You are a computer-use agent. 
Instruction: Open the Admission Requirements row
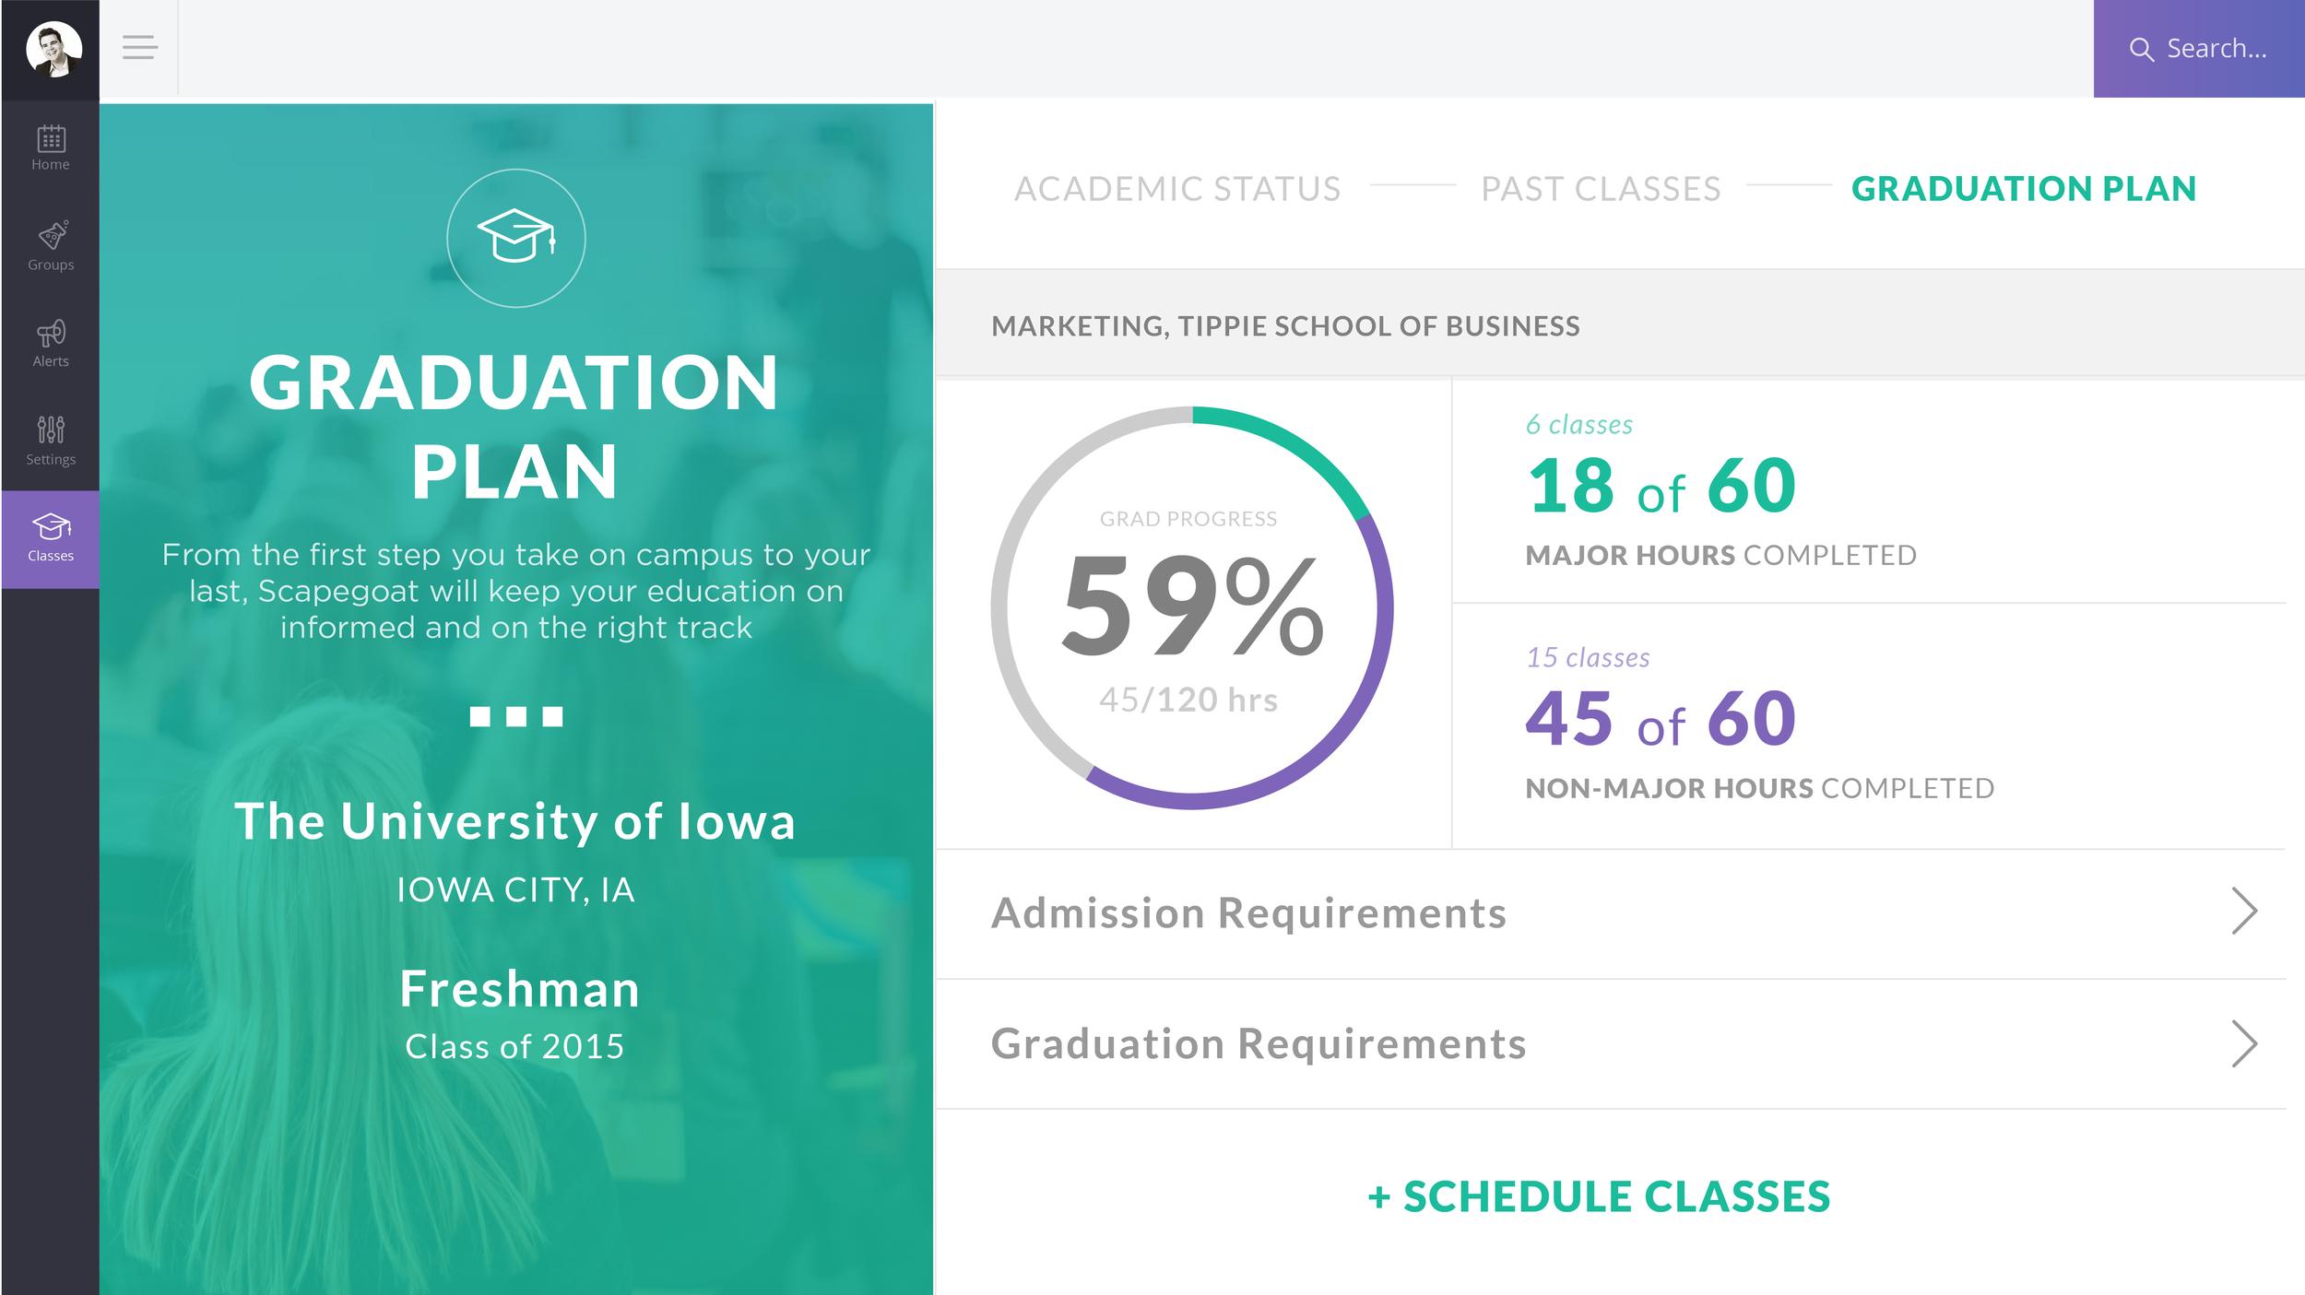coord(1611,913)
